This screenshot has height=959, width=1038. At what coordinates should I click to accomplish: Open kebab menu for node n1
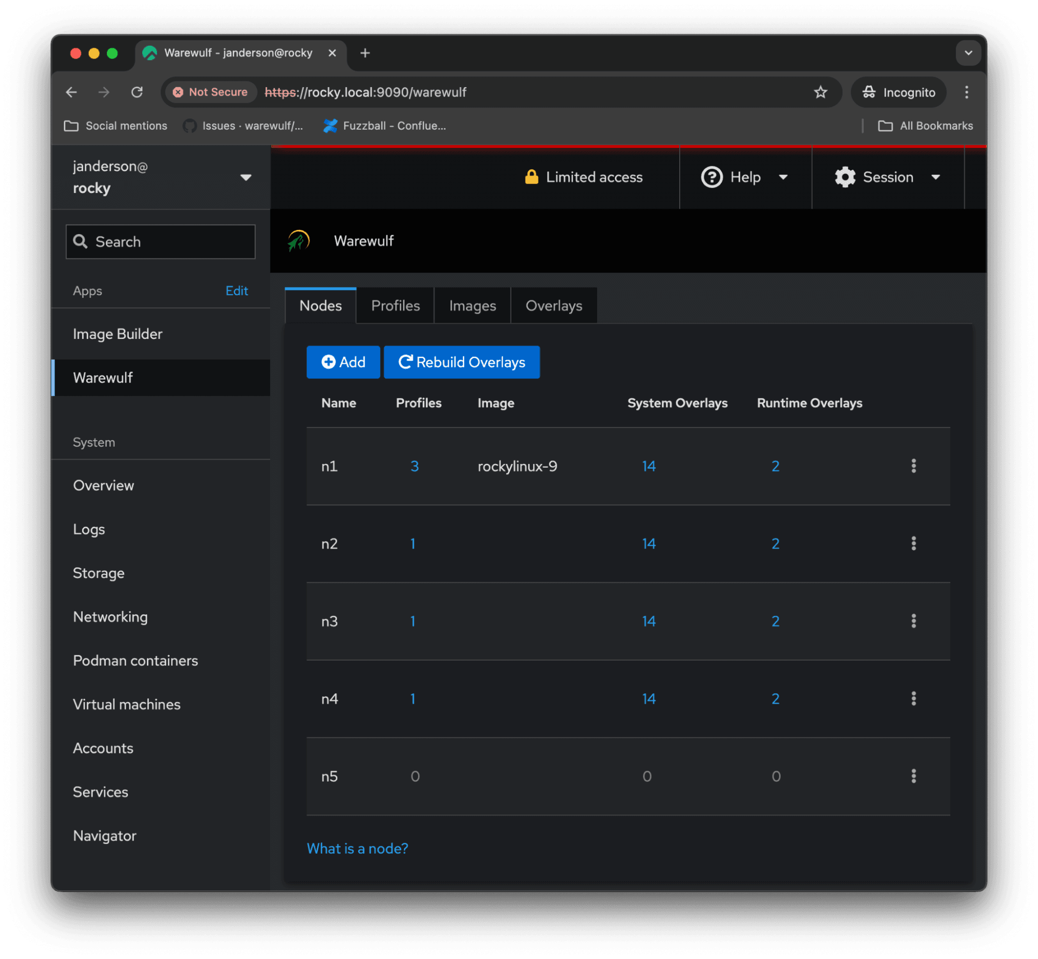tap(913, 466)
